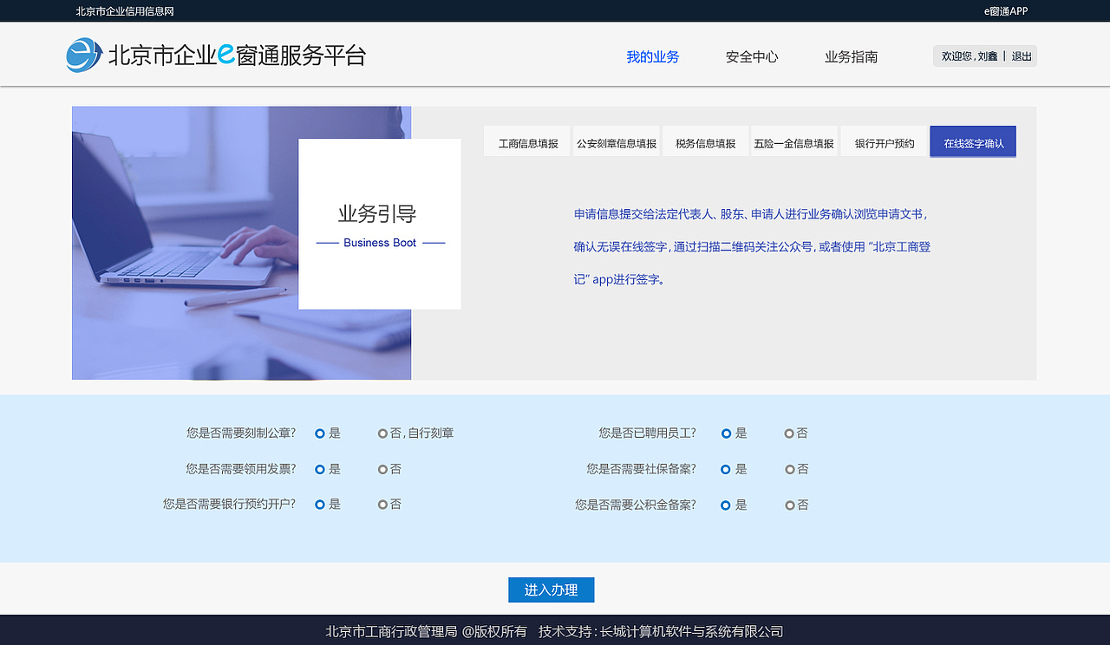Select 是 for needing to engrave official seal
1110x645 pixels.
[x=320, y=433]
